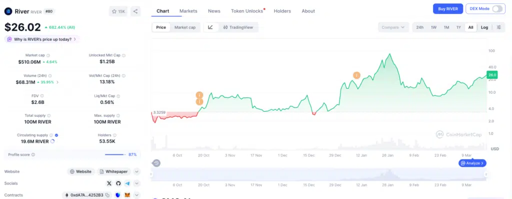Click the Total supply info icon

tap(48, 116)
